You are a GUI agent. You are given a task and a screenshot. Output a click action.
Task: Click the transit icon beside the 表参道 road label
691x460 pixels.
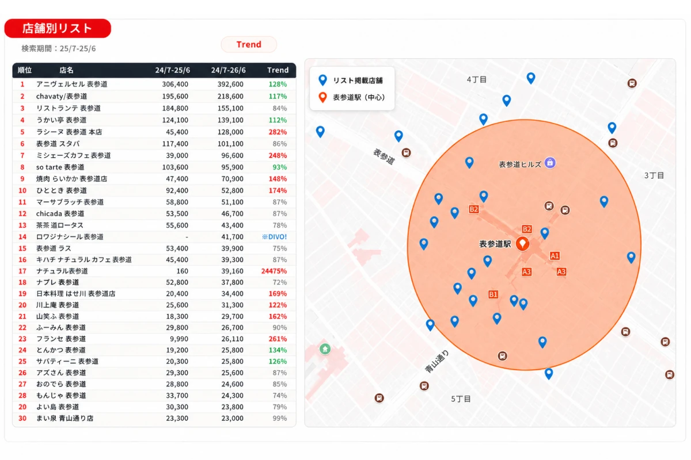[407, 153]
